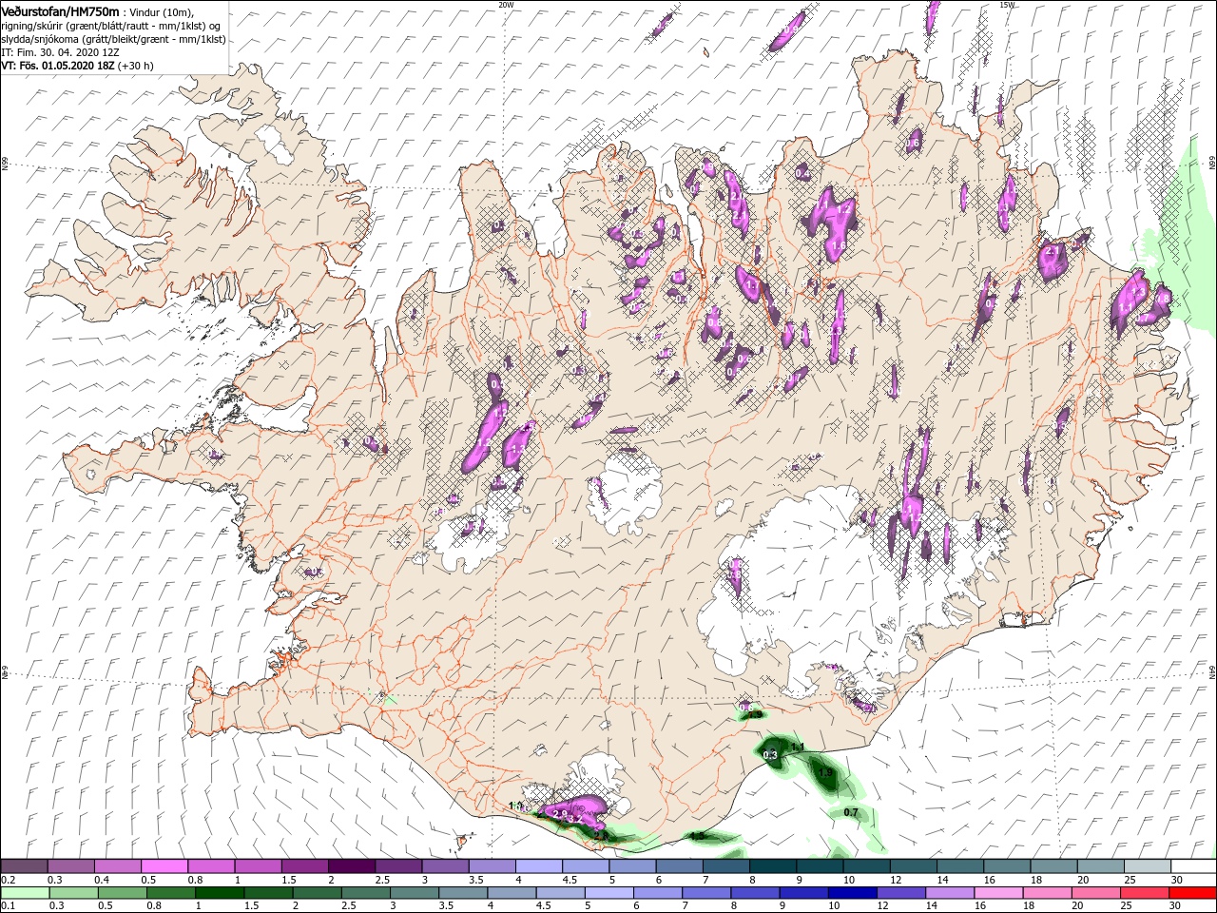Click the 'VT: Fös. 01.05.2020 18Z (+30 h)' line
Image resolution: width=1217 pixels, height=913 pixels.
tap(77, 66)
